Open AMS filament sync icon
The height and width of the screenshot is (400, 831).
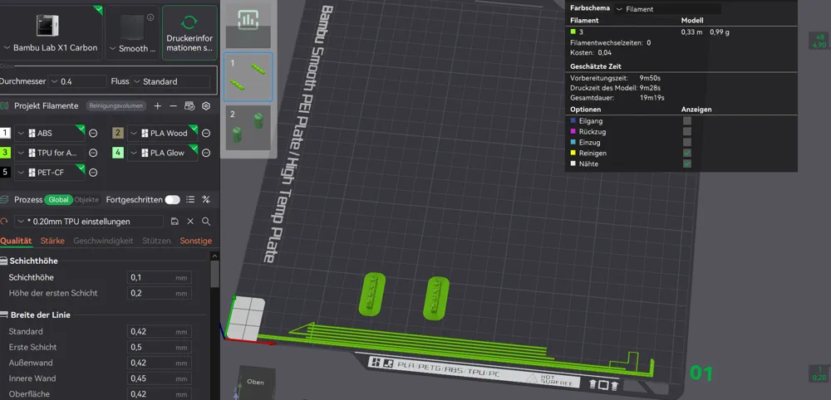point(189,106)
